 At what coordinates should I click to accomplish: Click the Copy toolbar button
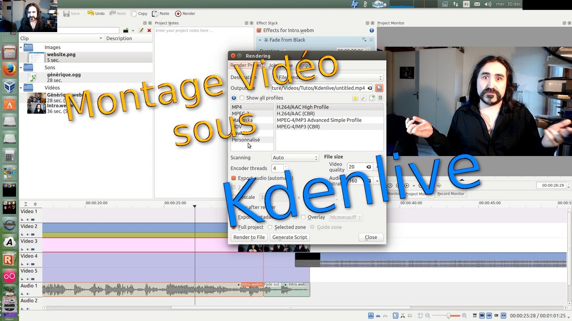point(138,13)
